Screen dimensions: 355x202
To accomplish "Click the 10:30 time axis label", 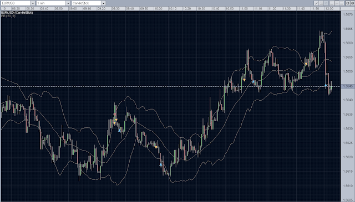I will tap(201, 9).
